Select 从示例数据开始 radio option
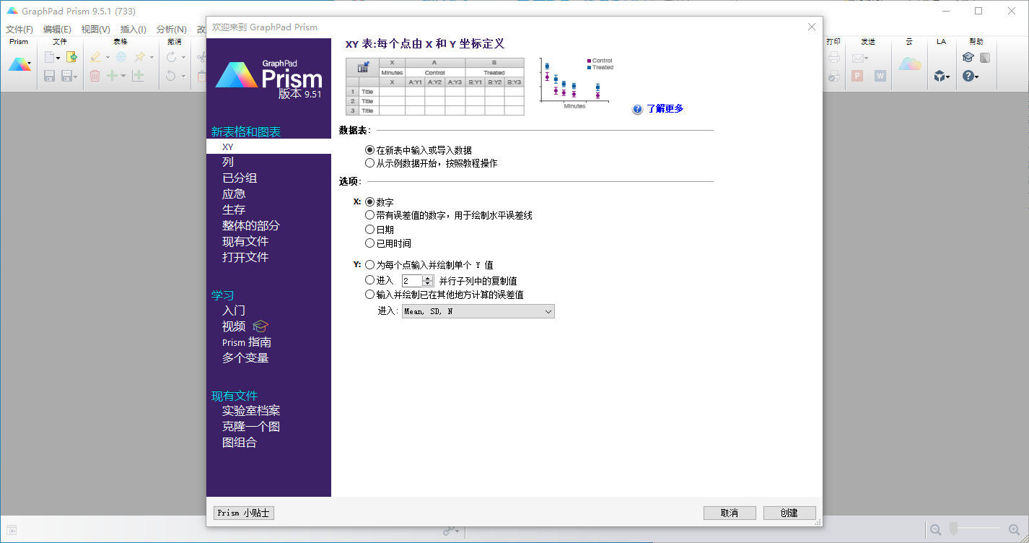Image resolution: width=1029 pixels, height=543 pixels. [370, 163]
